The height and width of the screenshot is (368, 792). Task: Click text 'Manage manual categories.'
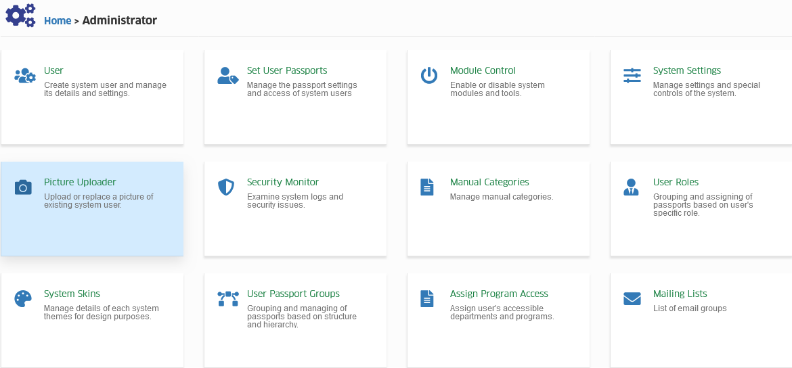click(502, 197)
